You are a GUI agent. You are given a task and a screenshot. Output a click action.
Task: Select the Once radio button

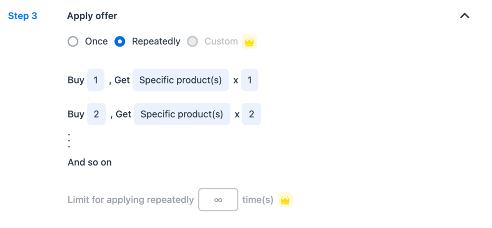[73, 41]
